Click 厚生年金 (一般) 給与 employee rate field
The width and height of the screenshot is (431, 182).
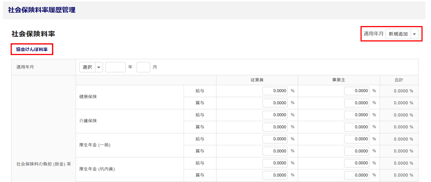[275, 139]
